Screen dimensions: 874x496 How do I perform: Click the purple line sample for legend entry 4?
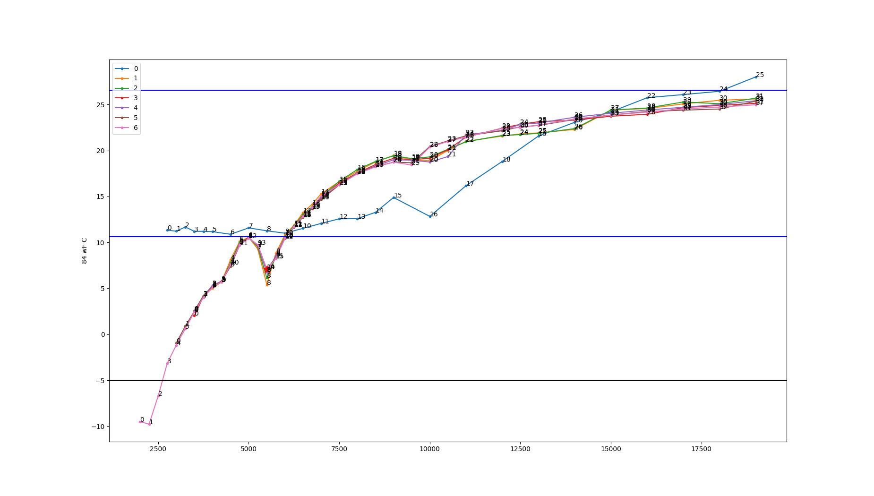pos(122,108)
